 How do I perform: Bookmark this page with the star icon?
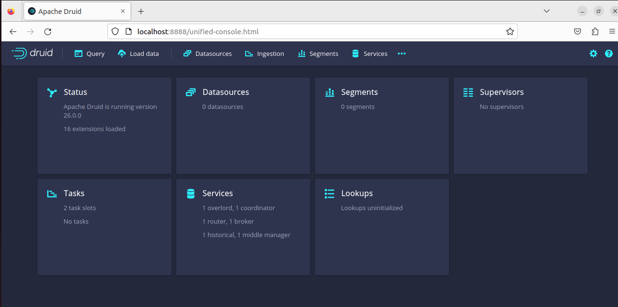510,31
